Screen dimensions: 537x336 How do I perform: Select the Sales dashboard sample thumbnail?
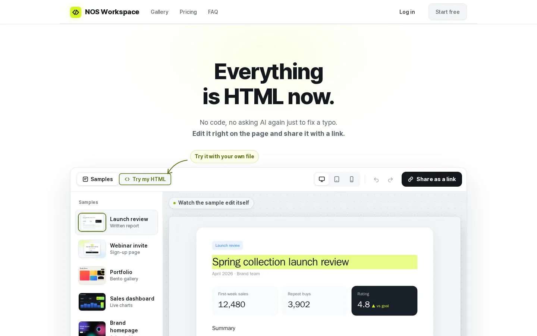pos(92,302)
